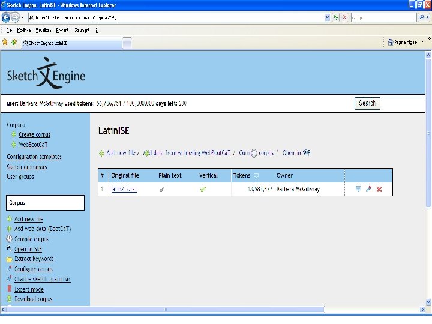Click the browser Forward arrow button
The image size is (432, 324).
(x=15, y=17)
